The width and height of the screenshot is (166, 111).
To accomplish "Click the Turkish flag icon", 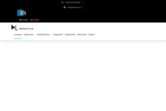I will [x=32, y=20].
